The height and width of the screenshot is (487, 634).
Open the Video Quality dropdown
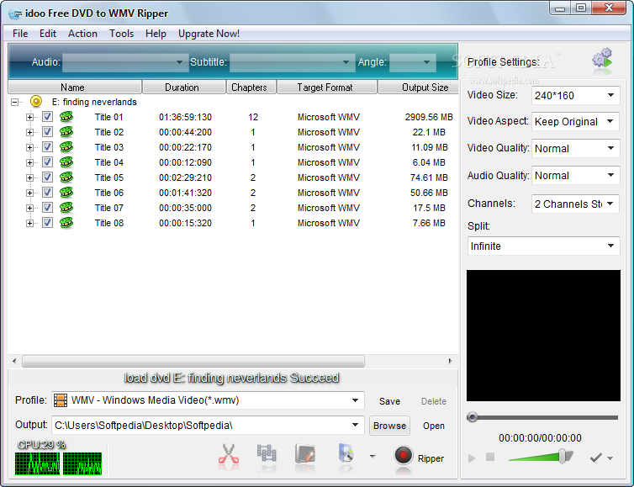[x=575, y=148]
